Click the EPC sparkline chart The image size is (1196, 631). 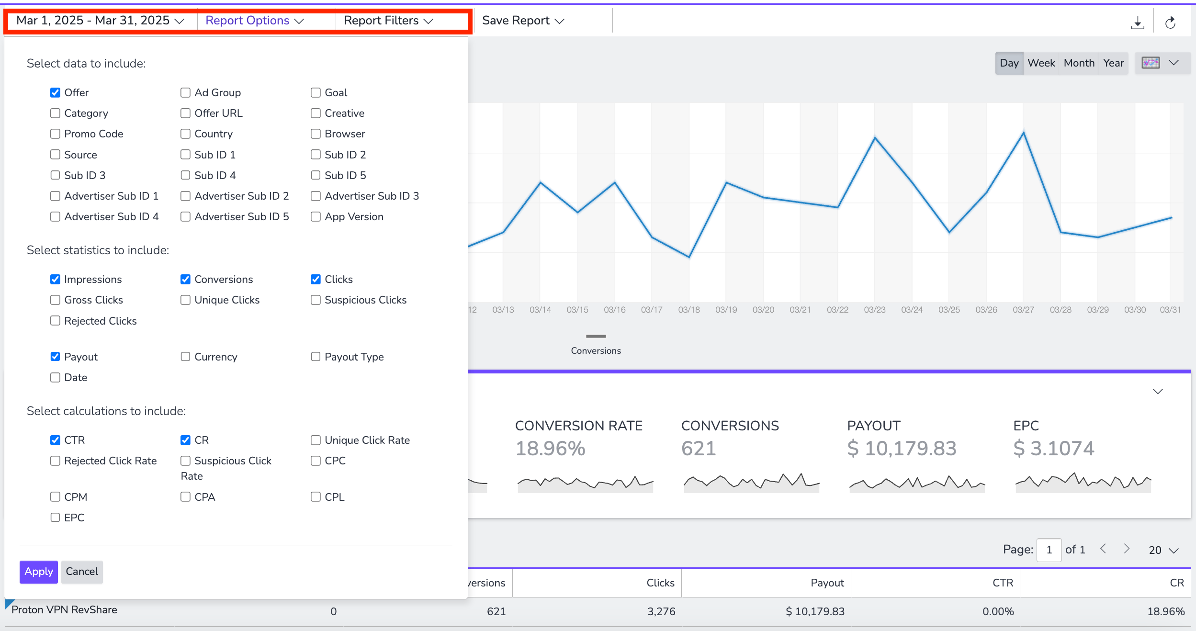click(x=1083, y=483)
